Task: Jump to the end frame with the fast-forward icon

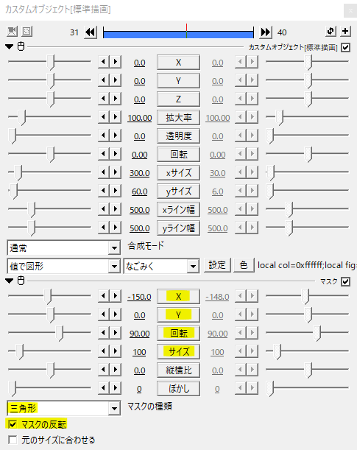Action: (266, 32)
